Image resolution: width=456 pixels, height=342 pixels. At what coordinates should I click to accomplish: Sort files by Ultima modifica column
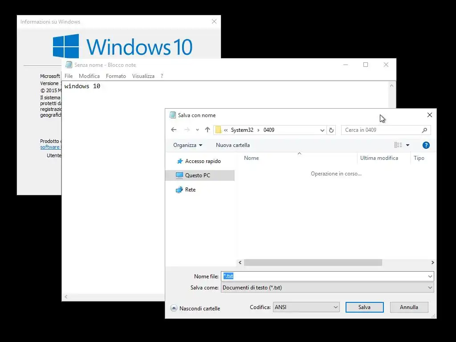point(379,158)
